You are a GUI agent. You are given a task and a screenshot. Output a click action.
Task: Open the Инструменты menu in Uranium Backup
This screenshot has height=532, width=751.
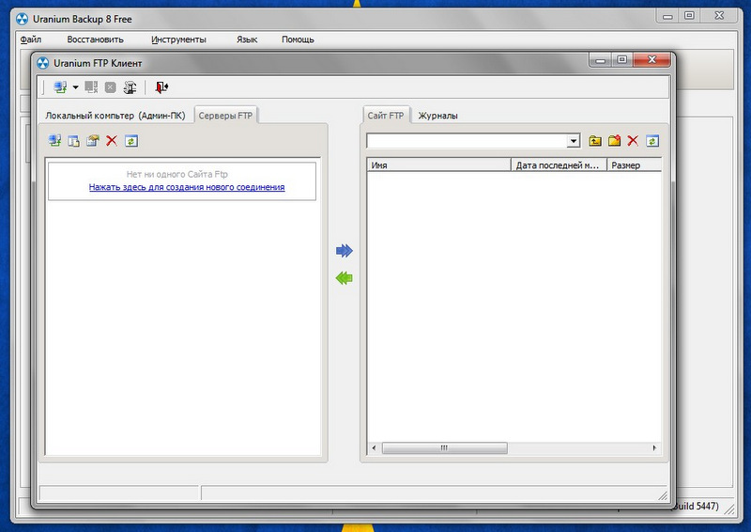[178, 39]
